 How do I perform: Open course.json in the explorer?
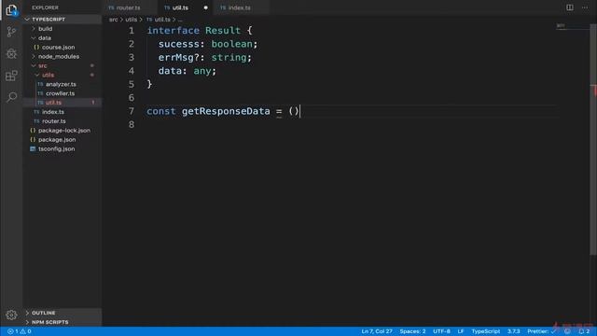pos(62,48)
